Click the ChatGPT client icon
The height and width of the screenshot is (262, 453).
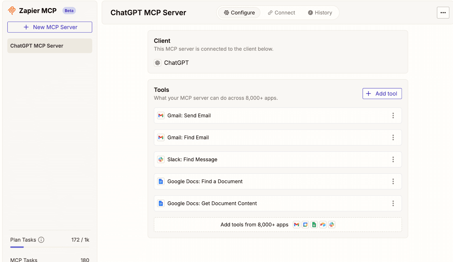(158, 63)
